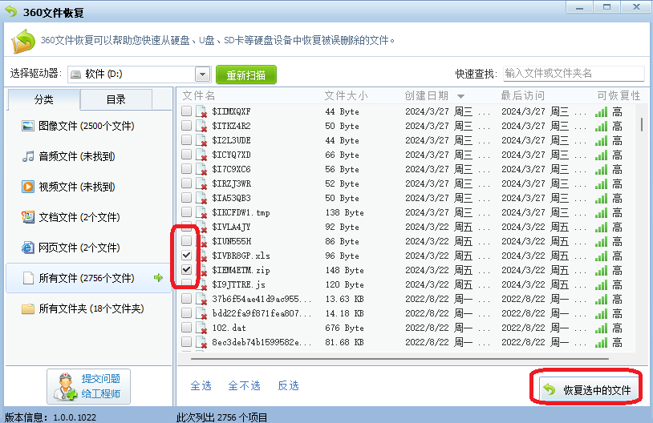The width and height of the screenshot is (653, 423).
Task: Select the 图像文件 category icon
Action: [28, 126]
